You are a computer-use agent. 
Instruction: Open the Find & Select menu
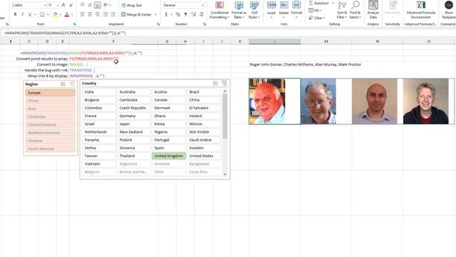click(x=355, y=11)
